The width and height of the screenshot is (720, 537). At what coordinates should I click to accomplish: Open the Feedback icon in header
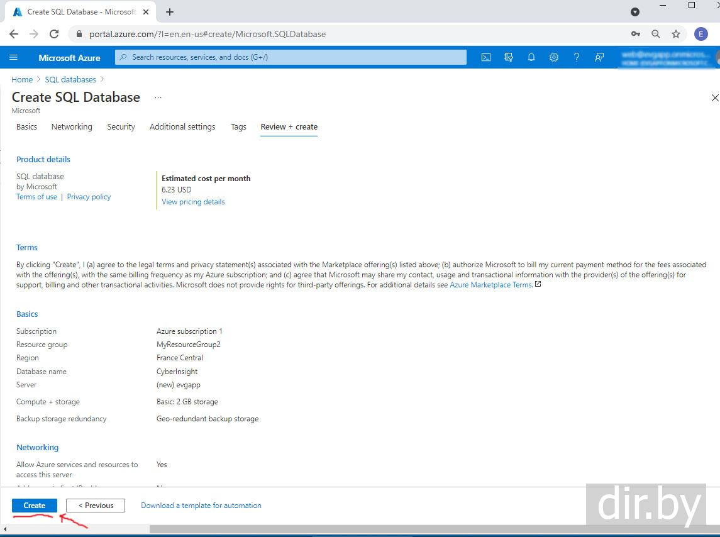599,57
